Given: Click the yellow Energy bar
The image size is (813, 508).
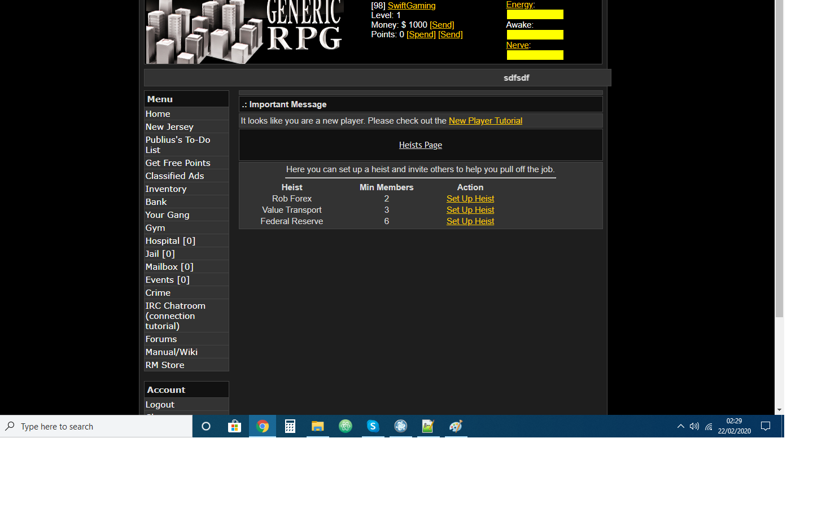Looking at the screenshot, I should 535,15.
